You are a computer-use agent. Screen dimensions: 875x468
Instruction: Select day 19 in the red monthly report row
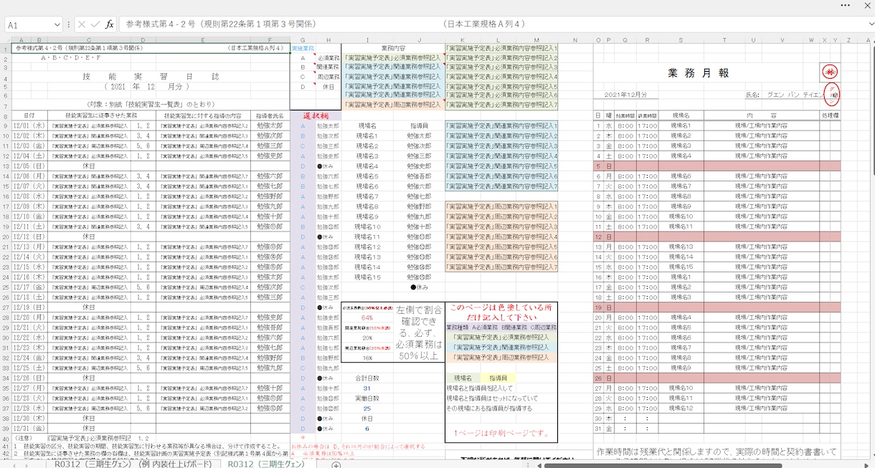pos(598,306)
